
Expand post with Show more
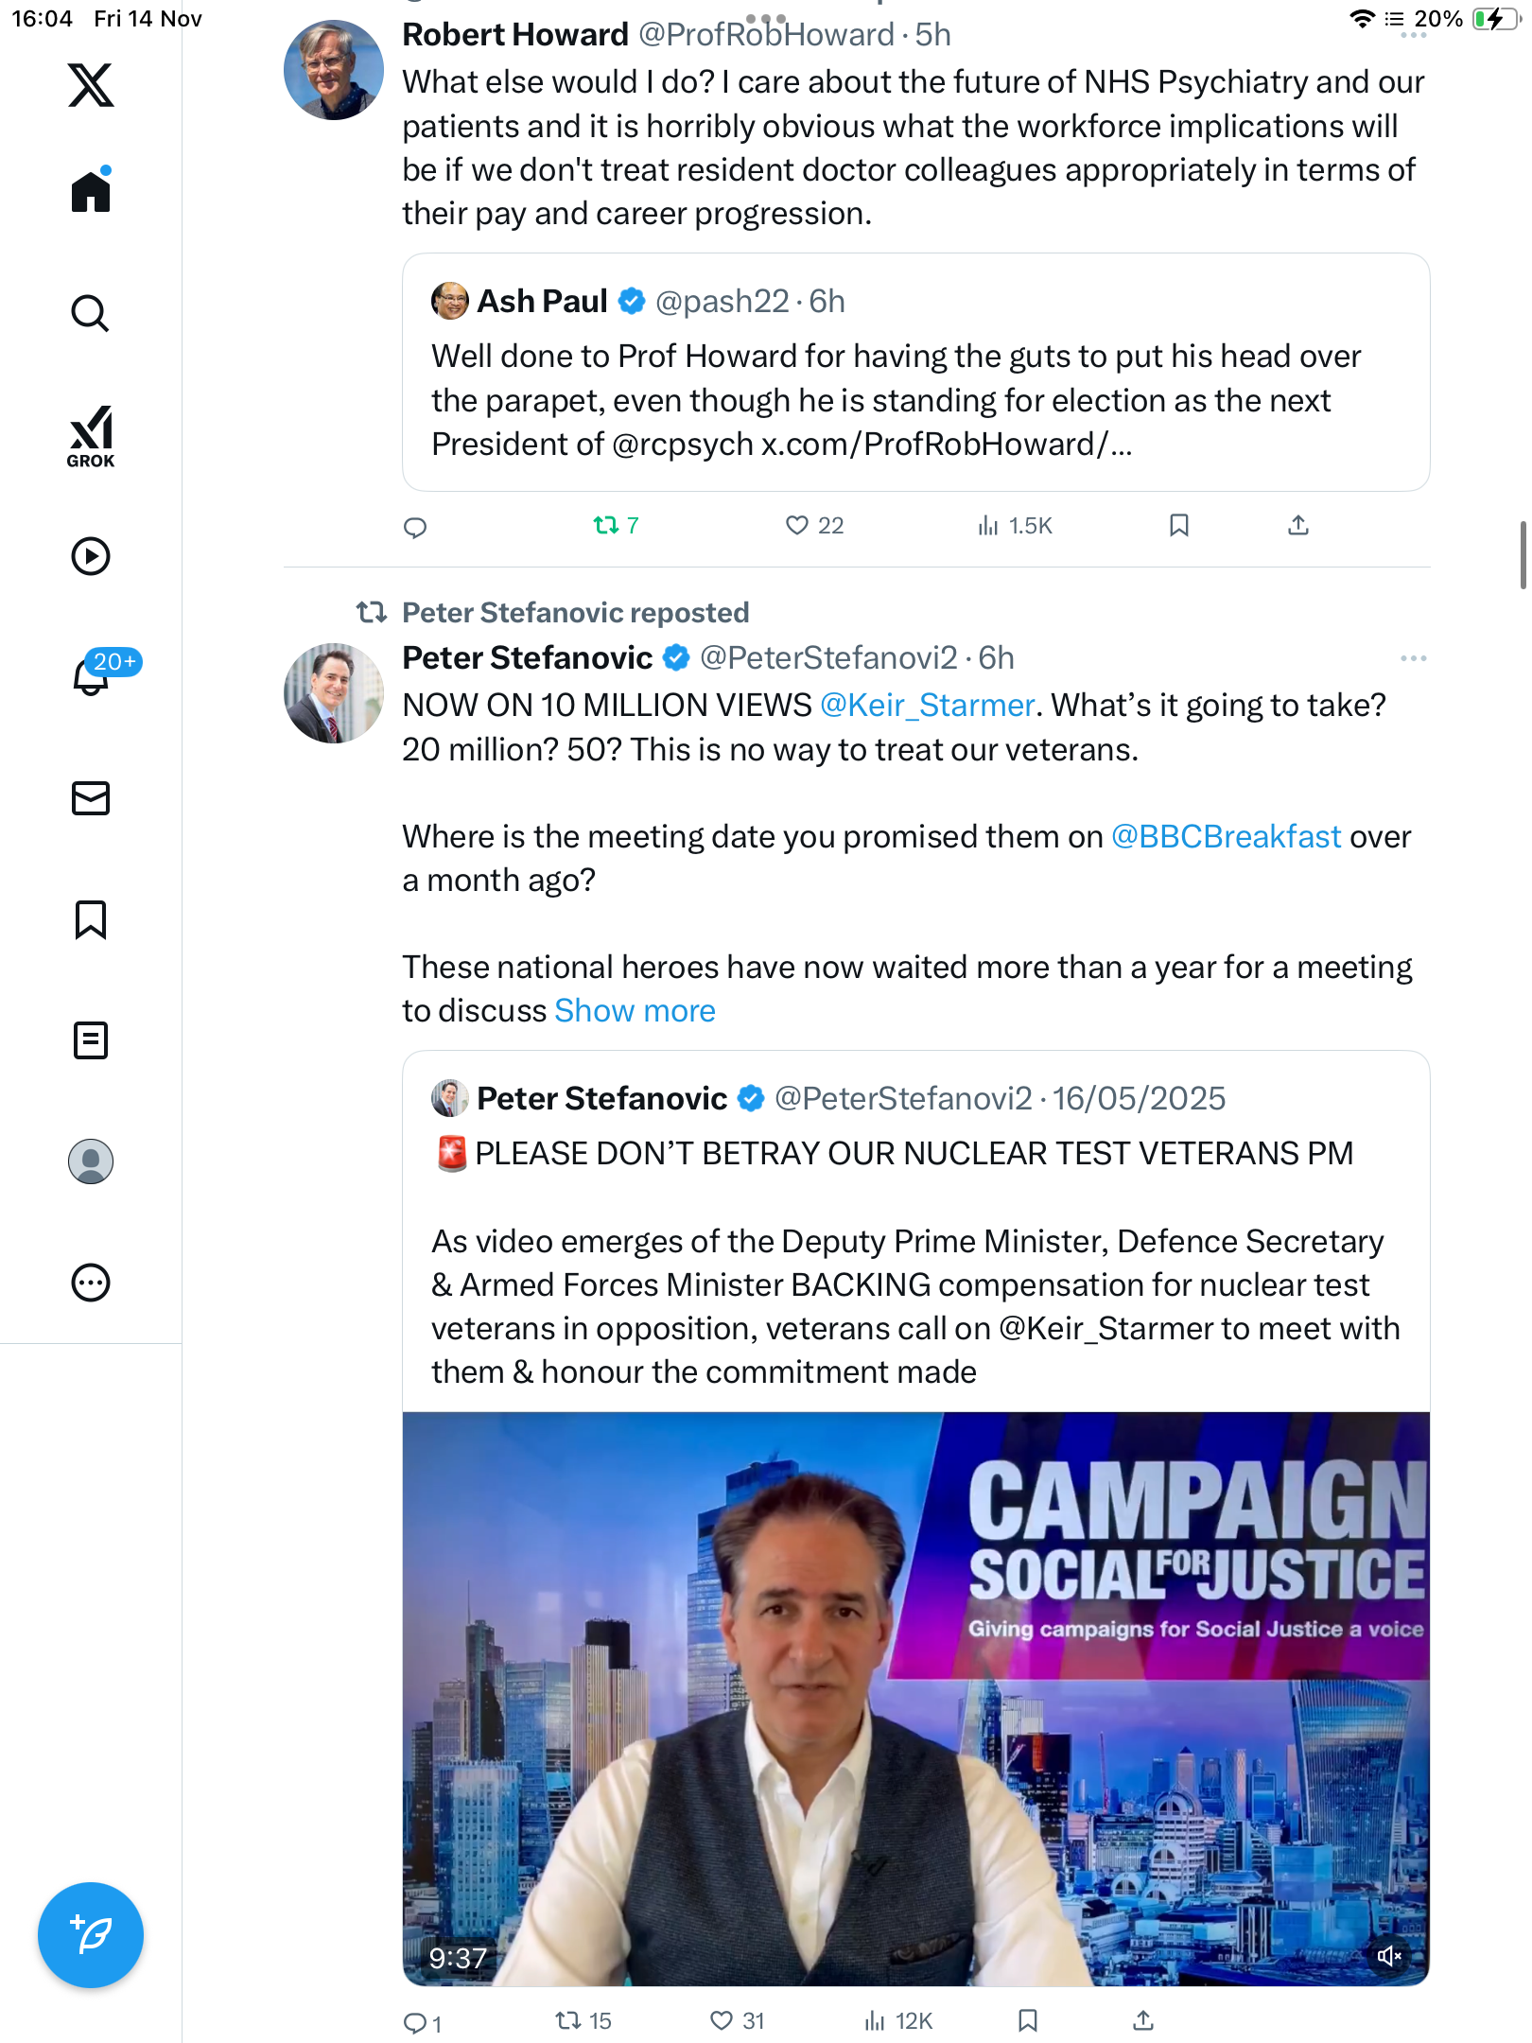click(635, 1011)
